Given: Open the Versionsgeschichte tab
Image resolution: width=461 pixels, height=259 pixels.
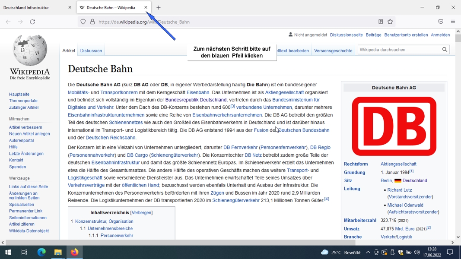Looking at the screenshot, I should pyautogui.click(x=333, y=51).
